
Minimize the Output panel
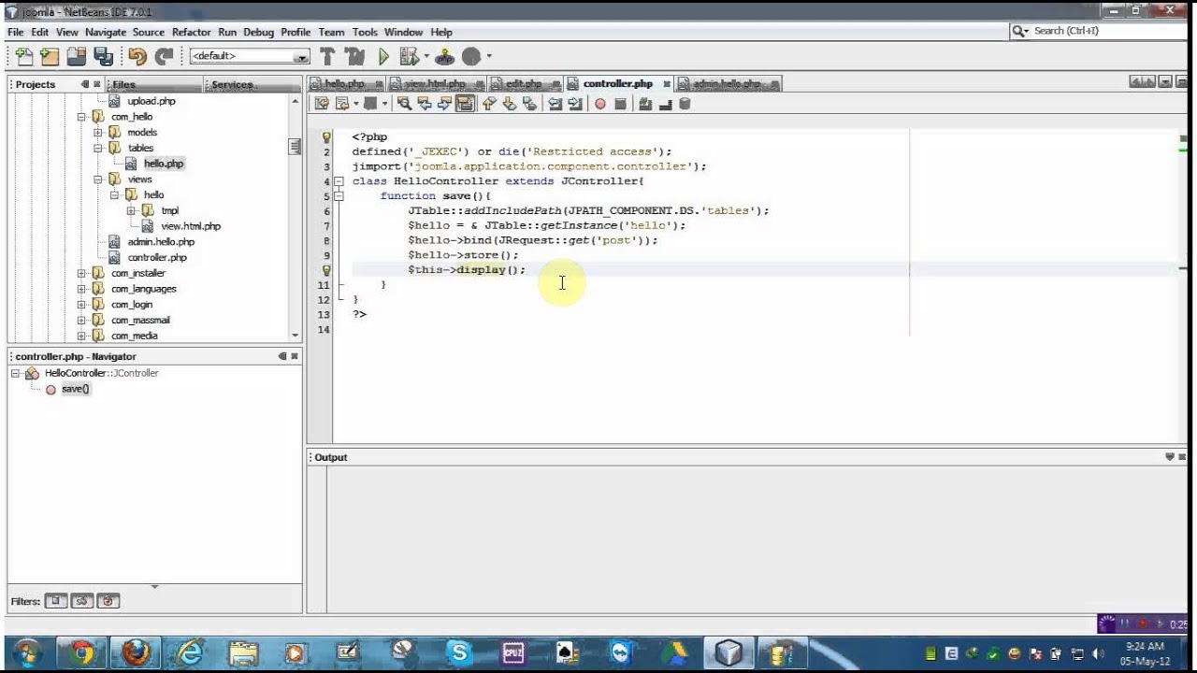point(1169,457)
